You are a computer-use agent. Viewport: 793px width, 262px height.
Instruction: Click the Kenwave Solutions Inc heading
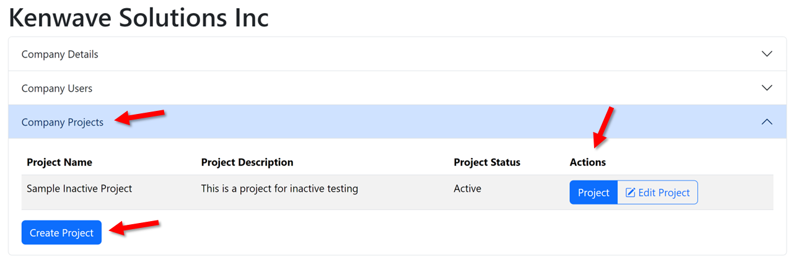tap(139, 17)
